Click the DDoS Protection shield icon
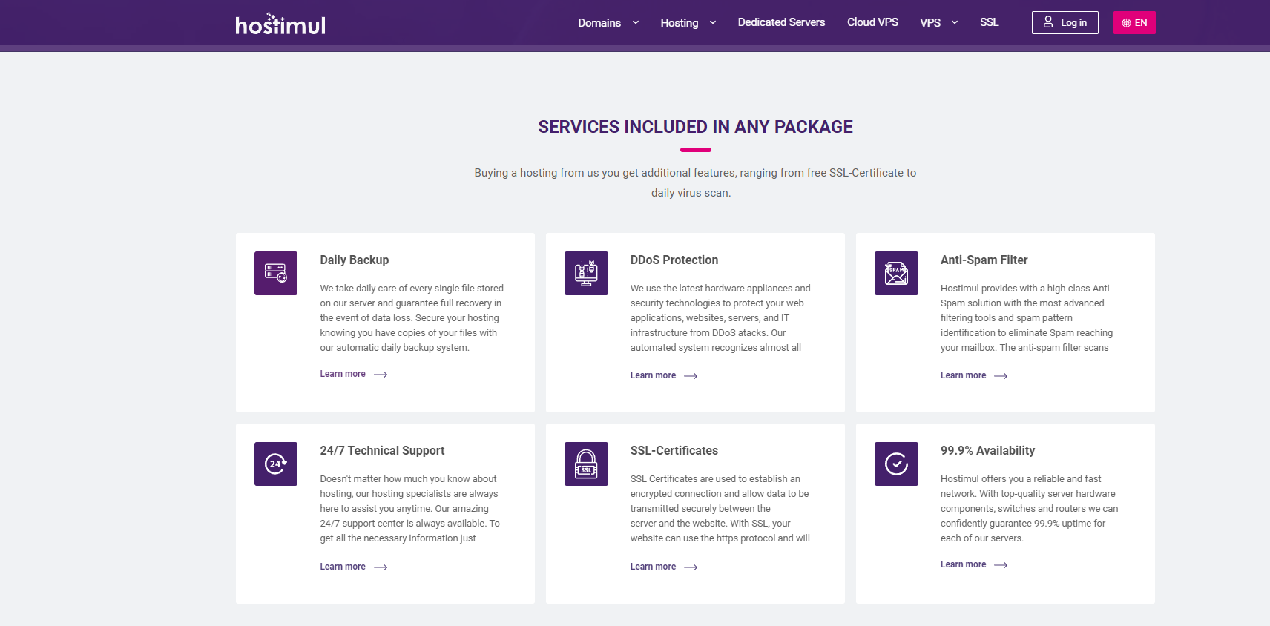Image resolution: width=1270 pixels, height=626 pixels. (x=586, y=273)
